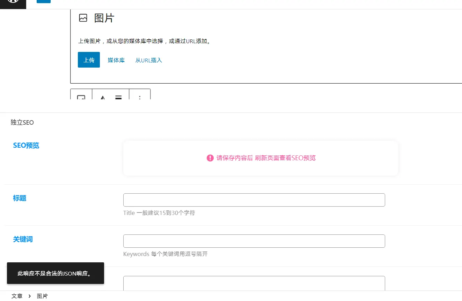Click the image block icon beside 图片 heading
The width and height of the screenshot is (462, 301).
pyautogui.click(x=83, y=18)
